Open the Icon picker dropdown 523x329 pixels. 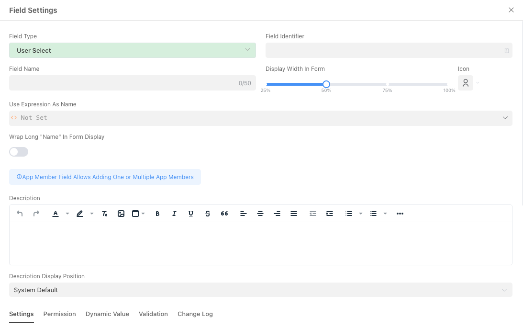469,83
